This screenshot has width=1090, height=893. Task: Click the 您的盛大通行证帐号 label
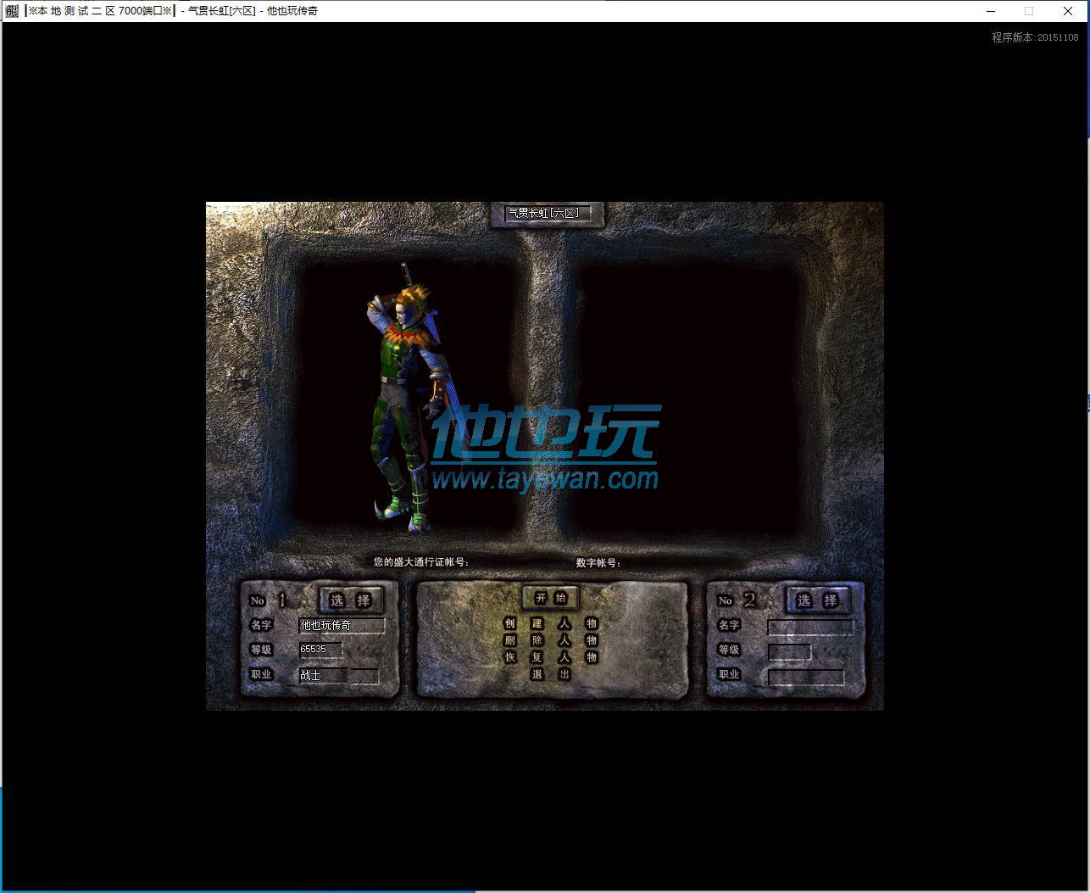[x=421, y=562]
